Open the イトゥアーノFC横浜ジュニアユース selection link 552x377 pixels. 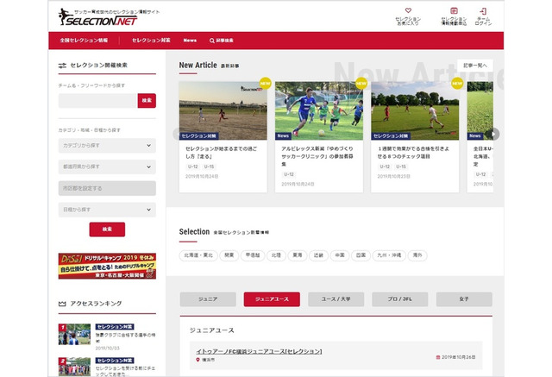pyautogui.click(x=259, y=351)
